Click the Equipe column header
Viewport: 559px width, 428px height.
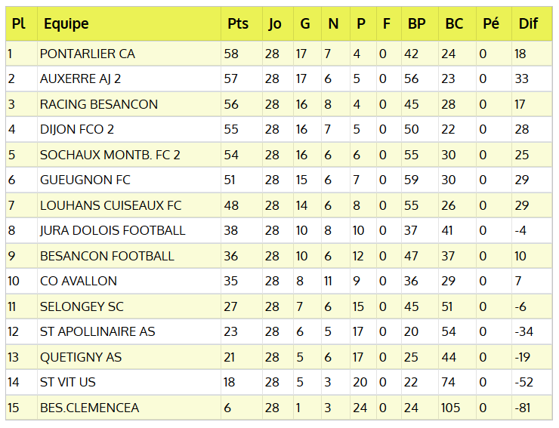tap(66, 24)
